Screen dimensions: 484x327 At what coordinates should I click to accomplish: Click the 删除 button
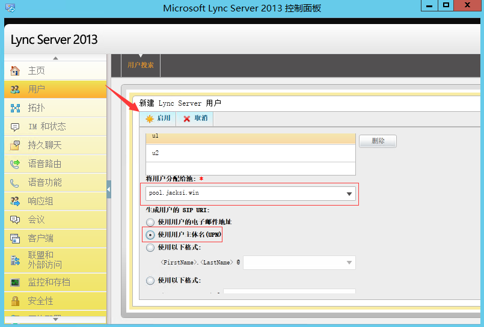point(378,141)
